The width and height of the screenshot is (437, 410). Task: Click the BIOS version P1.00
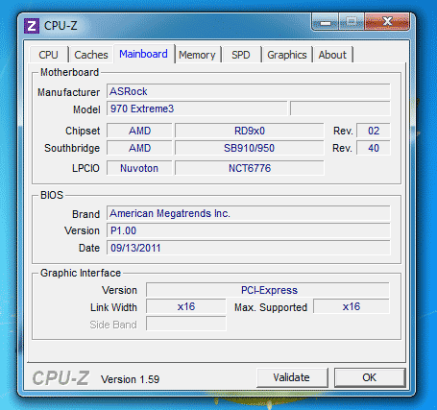click(x=249, y=230)
